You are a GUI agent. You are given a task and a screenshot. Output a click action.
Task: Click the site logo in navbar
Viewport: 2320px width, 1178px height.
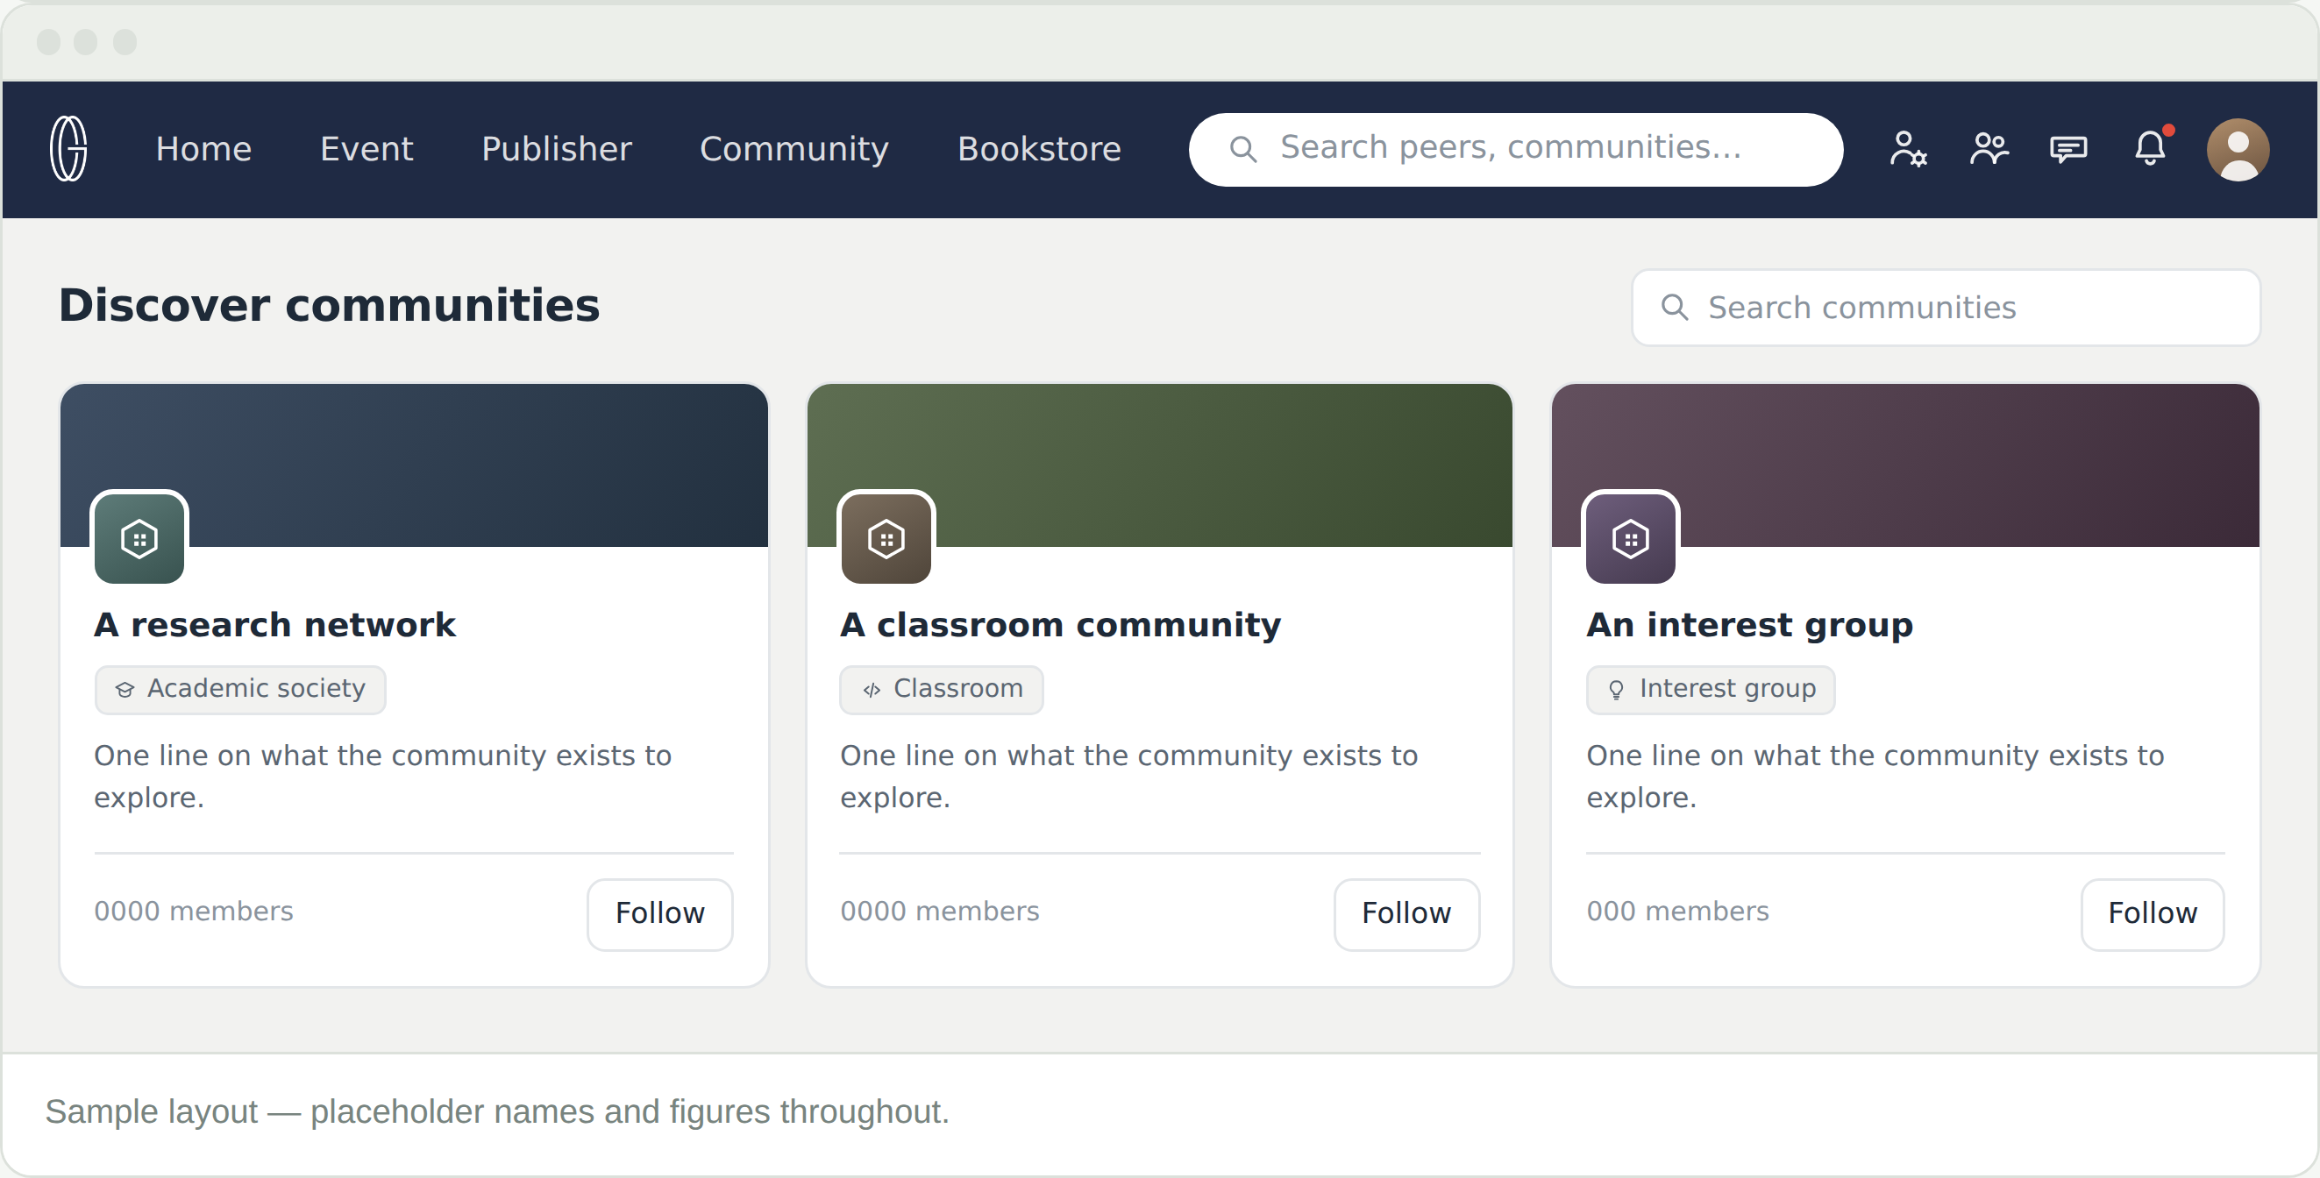click(x=68, y=149)
